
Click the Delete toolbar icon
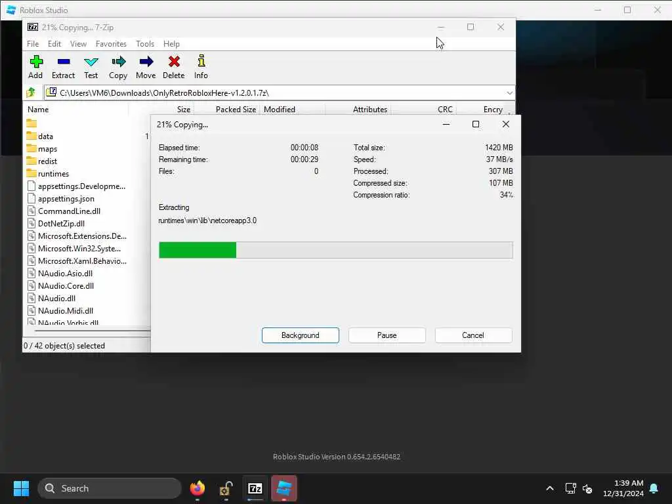click(x=173, y=67)
